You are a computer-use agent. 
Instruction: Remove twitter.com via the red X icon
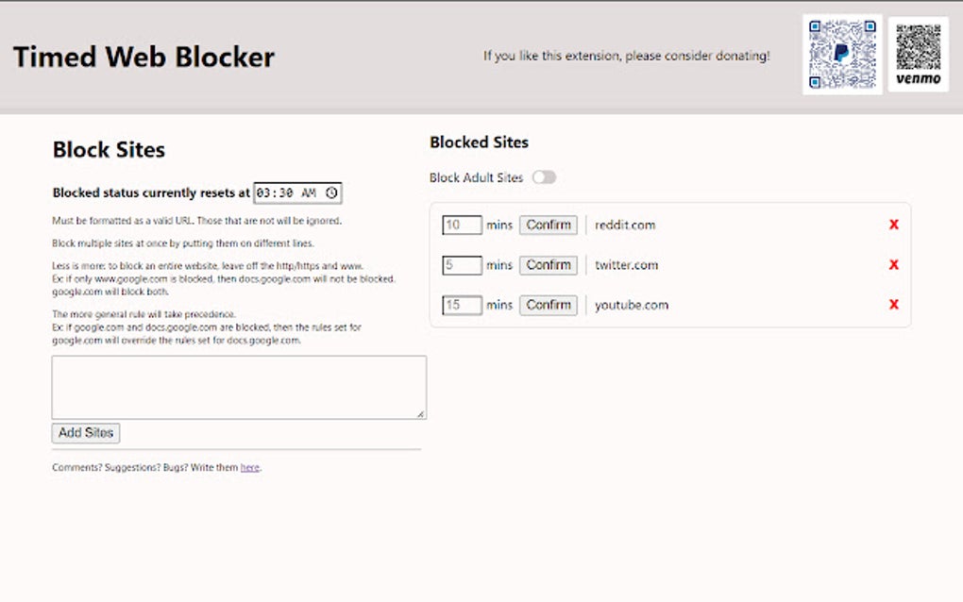(892, 265)
